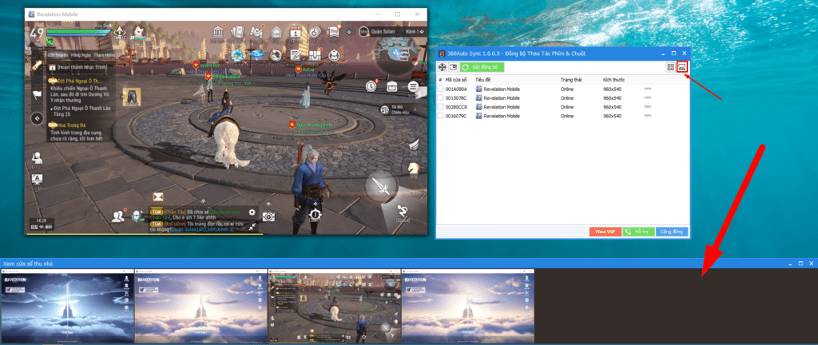Open the bank building icon in game top bar

217,32
